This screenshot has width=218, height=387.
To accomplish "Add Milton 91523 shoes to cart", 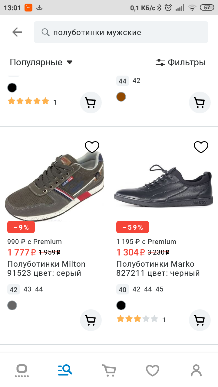I will (x=91, y=320).
